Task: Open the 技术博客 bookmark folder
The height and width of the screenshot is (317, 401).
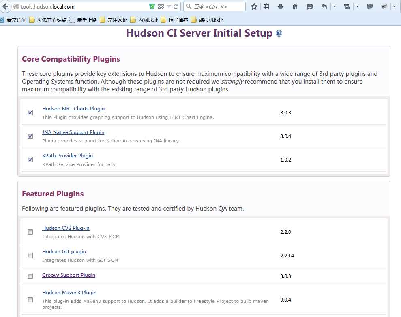Action: pyautogui.click(x=174, y=20)
